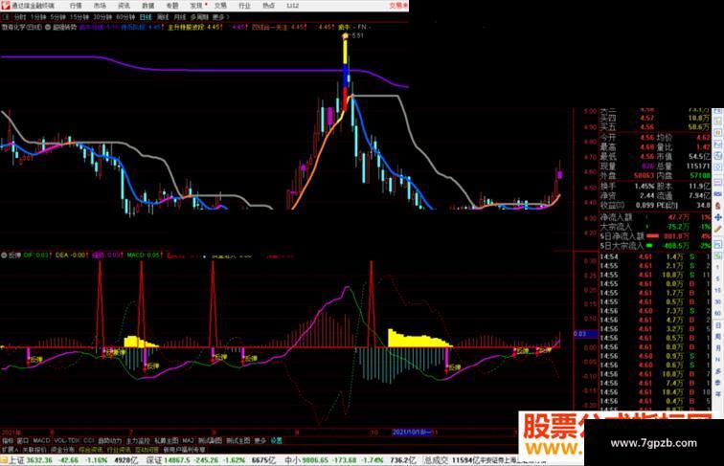Switch to 15分钟 period

click(79, 17)
